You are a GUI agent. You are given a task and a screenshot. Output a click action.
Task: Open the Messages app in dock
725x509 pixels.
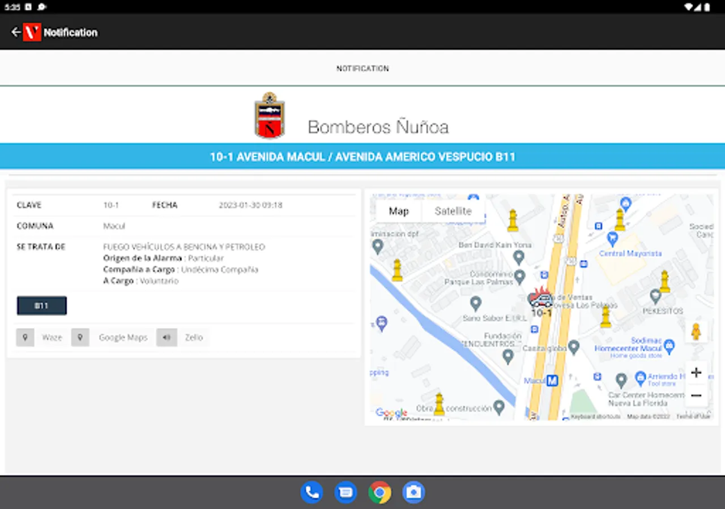click(346, 493)
